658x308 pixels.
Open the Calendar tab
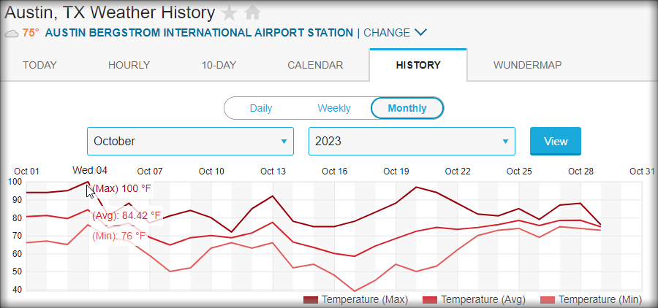tap(315, 65)
